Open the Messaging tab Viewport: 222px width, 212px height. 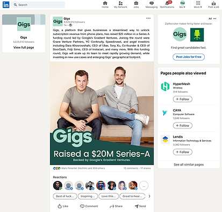152,5
